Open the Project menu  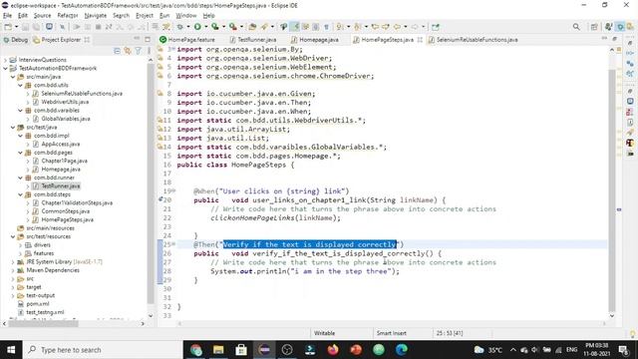(x=144, y=16)
